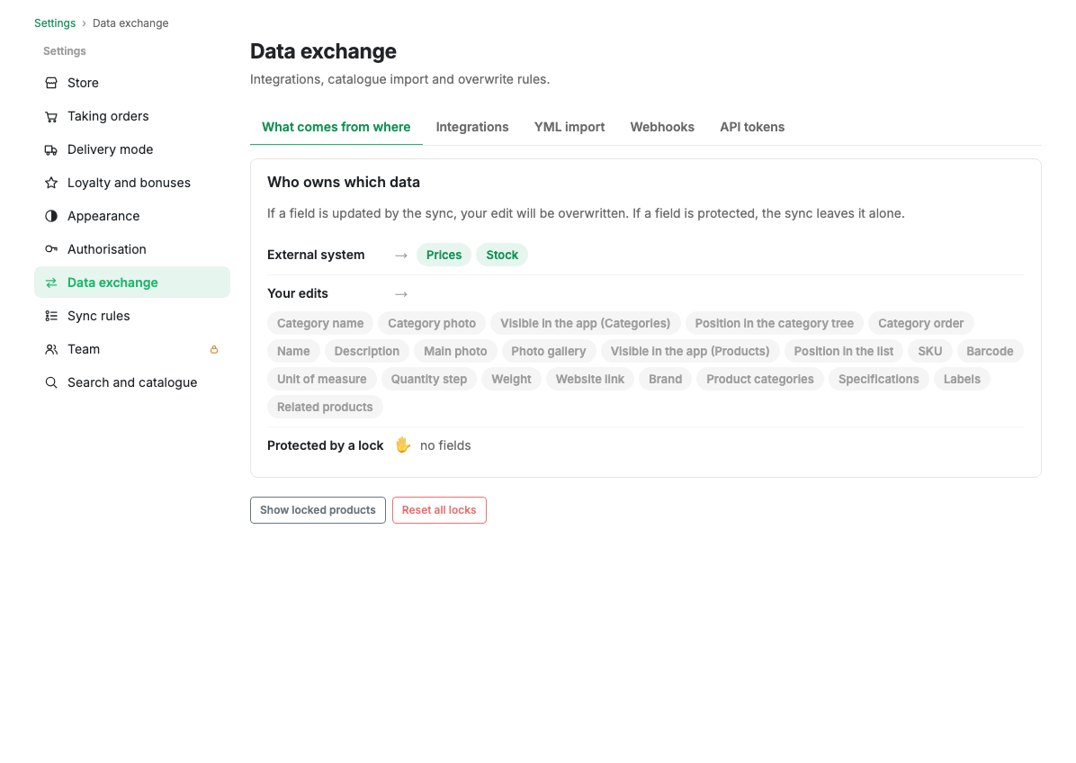The image size is (1076, 763).
Task: Click the 'Protected by a lock' label
Action: click(326, 445)
